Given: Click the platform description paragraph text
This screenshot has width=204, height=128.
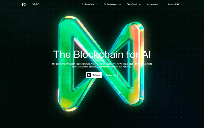Looking at the screenshot, I should pyautogui.click(x=102, y=65).
